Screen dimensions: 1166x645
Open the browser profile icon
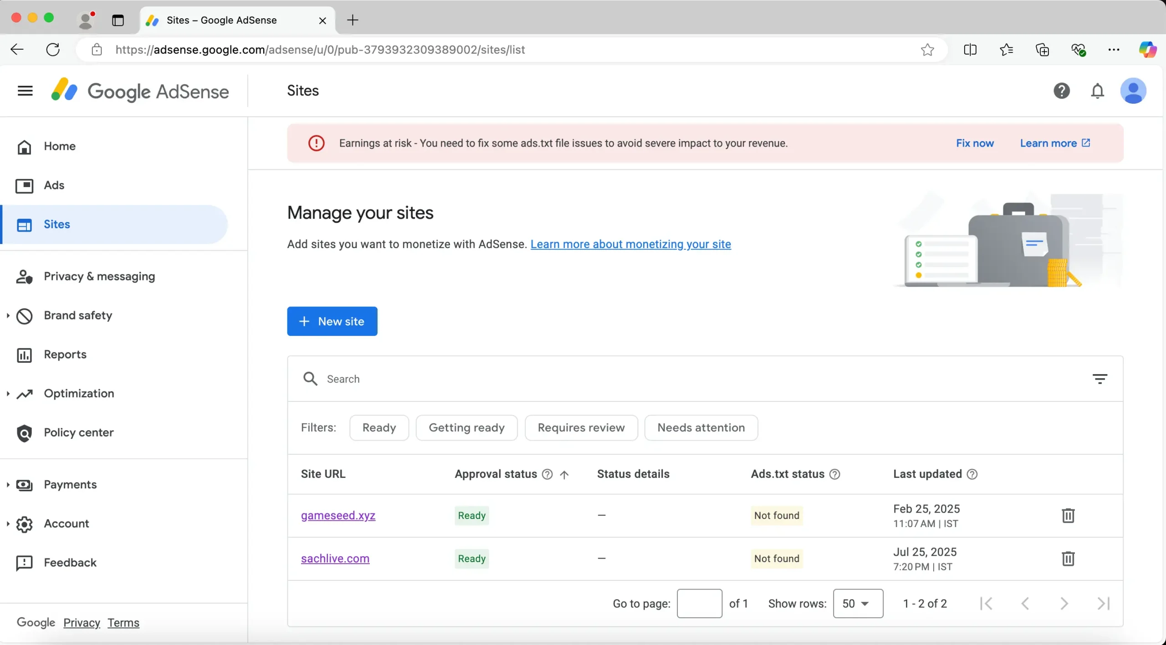tap(86, 20)
